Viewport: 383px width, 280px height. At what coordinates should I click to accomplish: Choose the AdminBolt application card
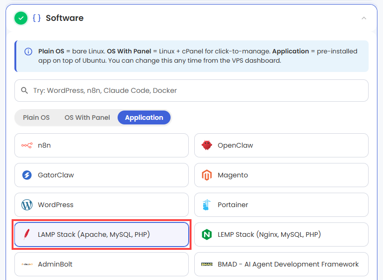click(x=101, y=264)
